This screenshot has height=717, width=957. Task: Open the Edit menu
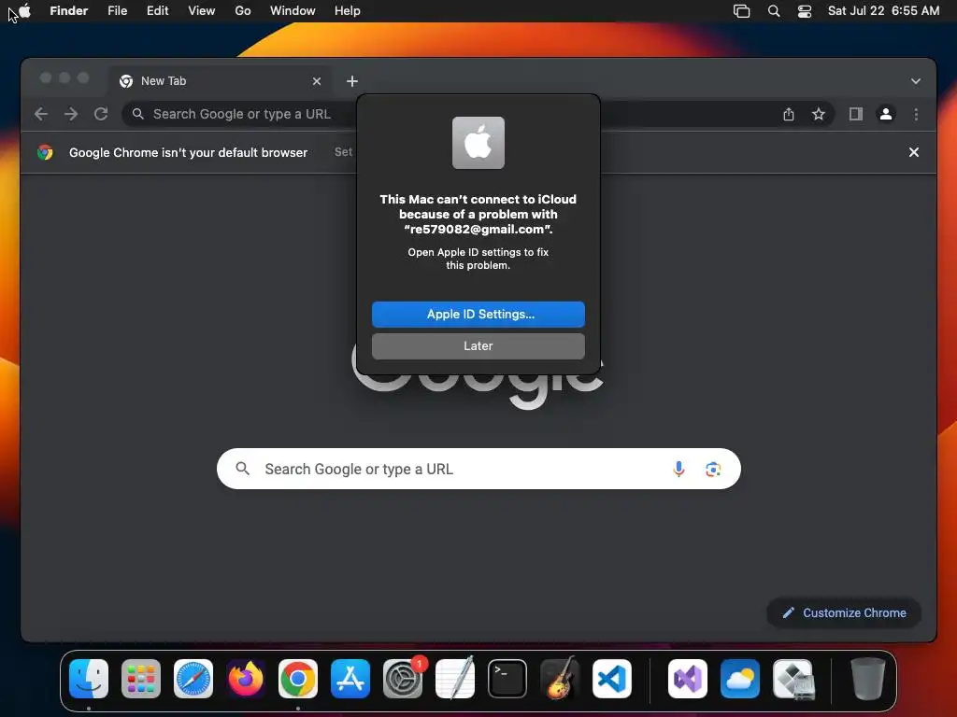[x=157, y=10]
